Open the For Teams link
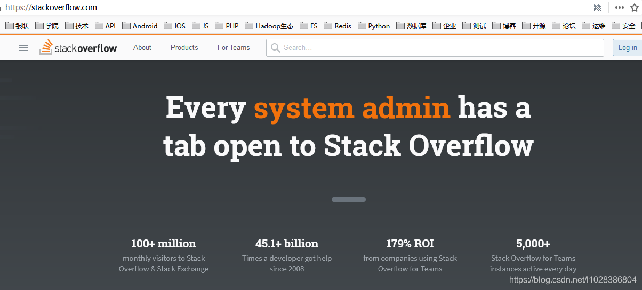The image size is (642, 290). click(x=234, y=47)
